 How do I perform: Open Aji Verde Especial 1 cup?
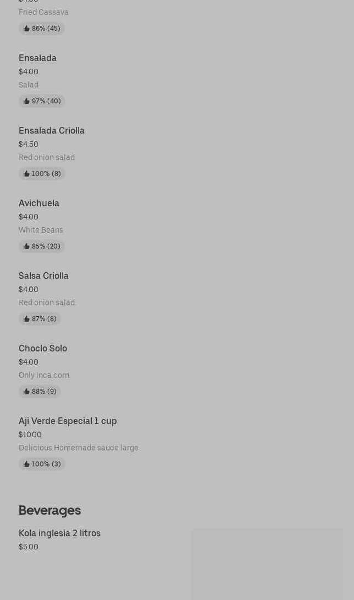[68, 421]
